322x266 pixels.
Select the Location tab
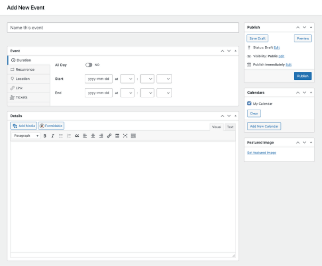29,79
